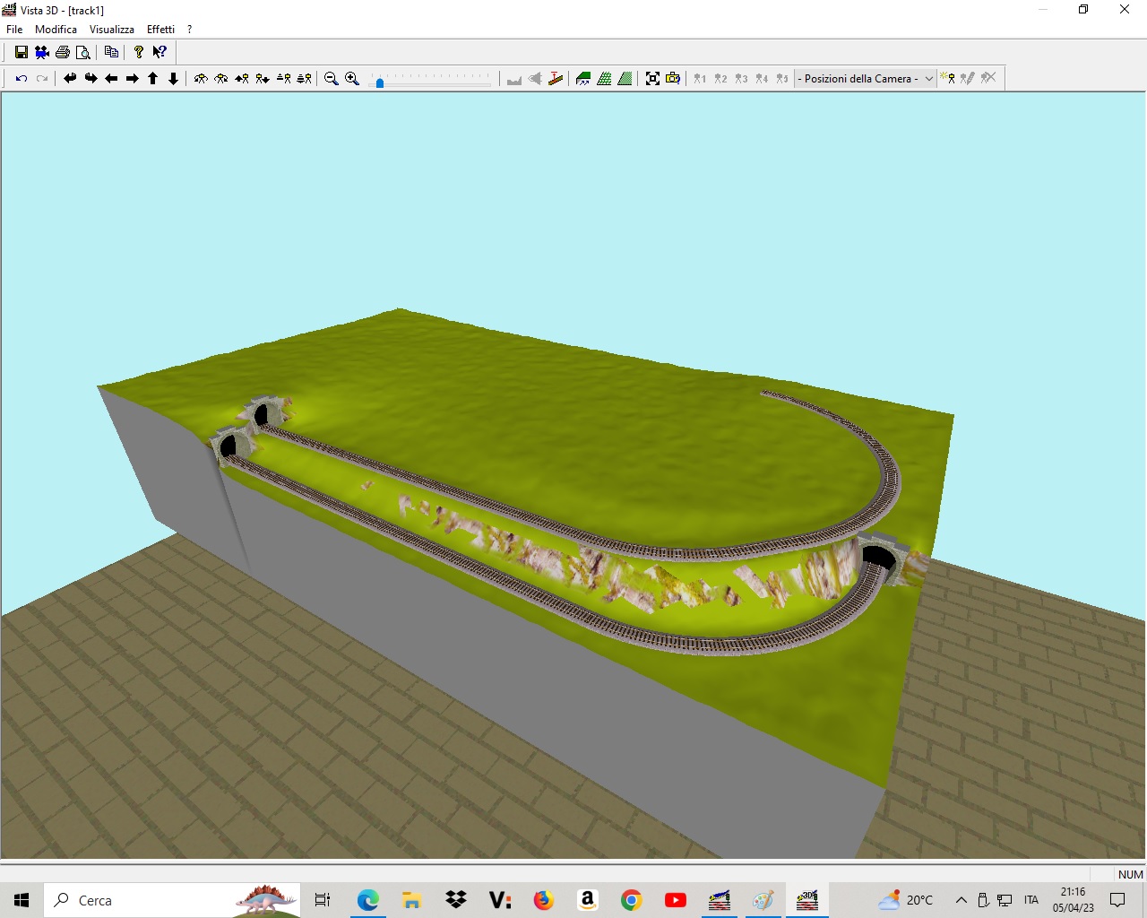Screen dimensions: 1147x918
Task: Click the add new camera position icon
Action: [x=947, y=79]
